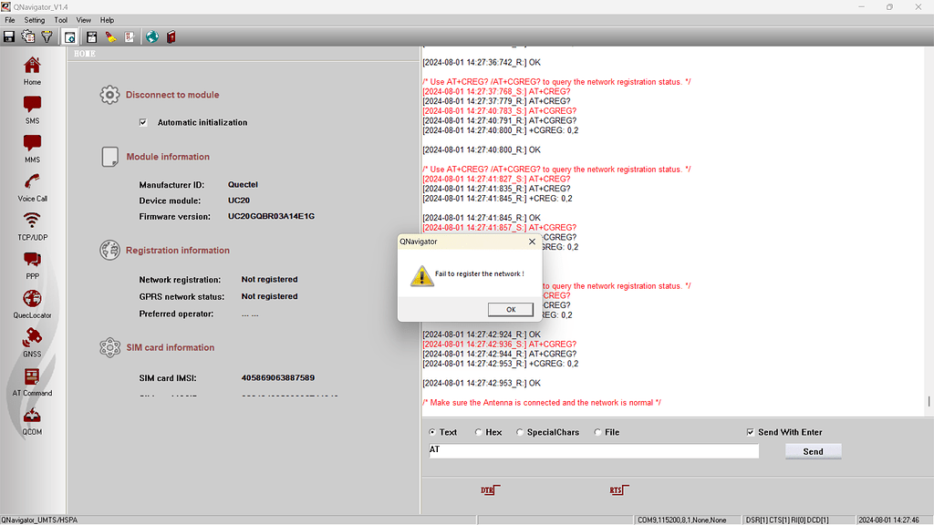The height and width of the screenshot is (525, 934).
Task: Click the clear-log broom icon on the toolbar
Action: [x=110, y=36]
